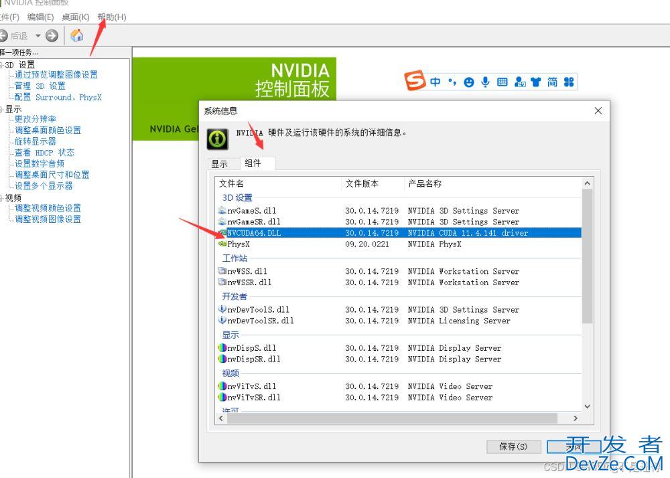
Task: Click Sogou microphone voice input icon
Action: point(485,82)
